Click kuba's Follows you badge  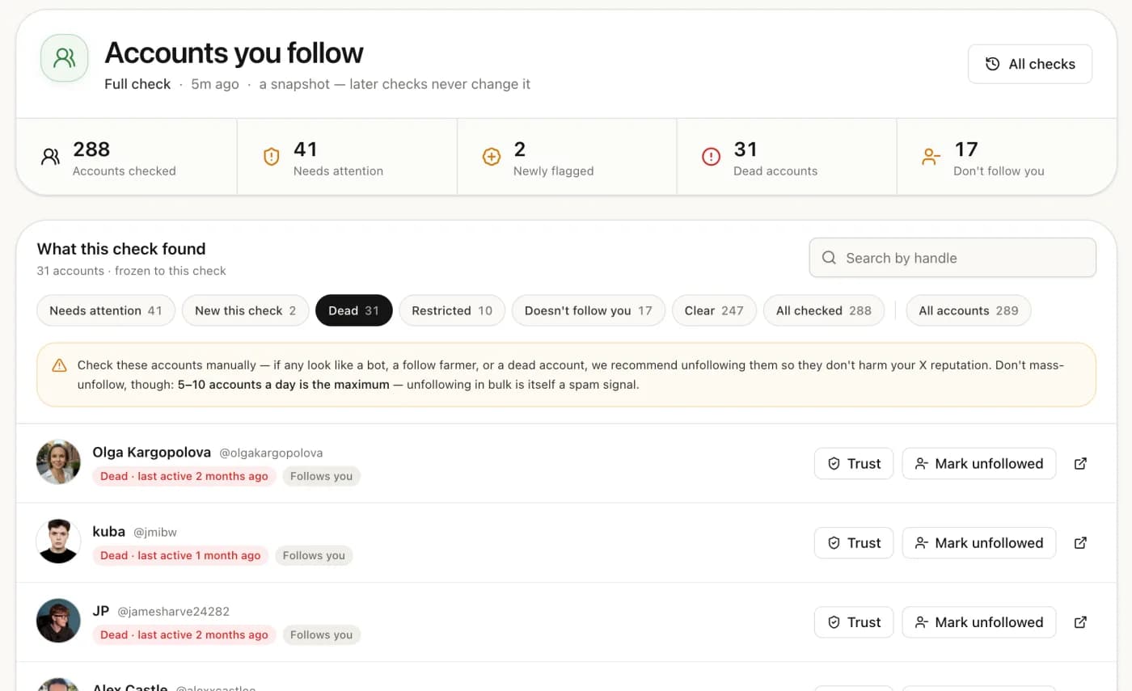tap(314, 555)
